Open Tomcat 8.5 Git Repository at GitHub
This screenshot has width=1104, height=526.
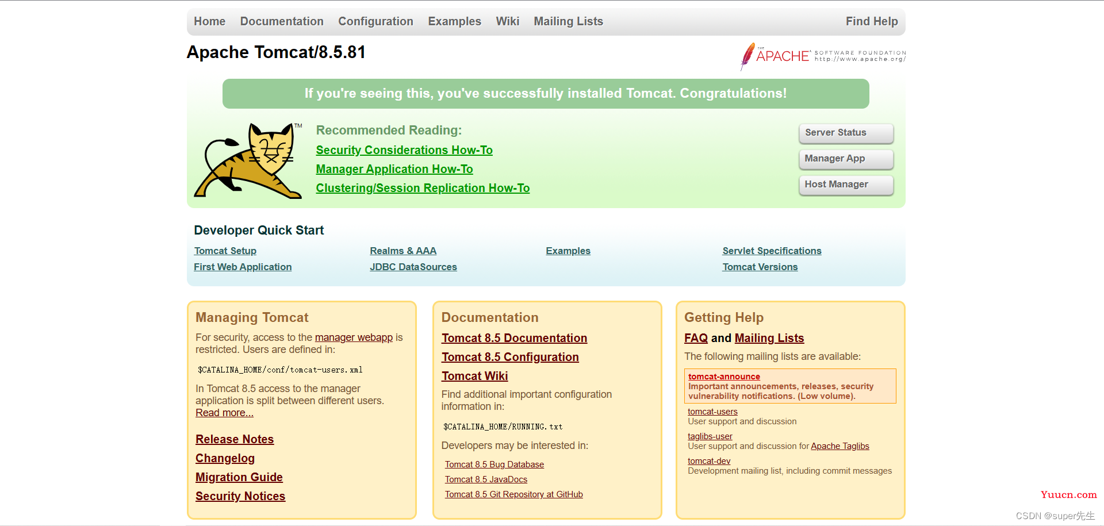click(x=514, y=494)
